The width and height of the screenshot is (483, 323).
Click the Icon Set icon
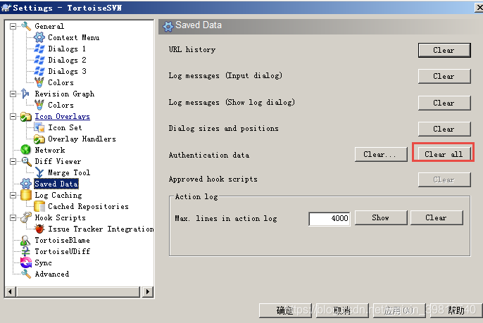pos(39,127)
